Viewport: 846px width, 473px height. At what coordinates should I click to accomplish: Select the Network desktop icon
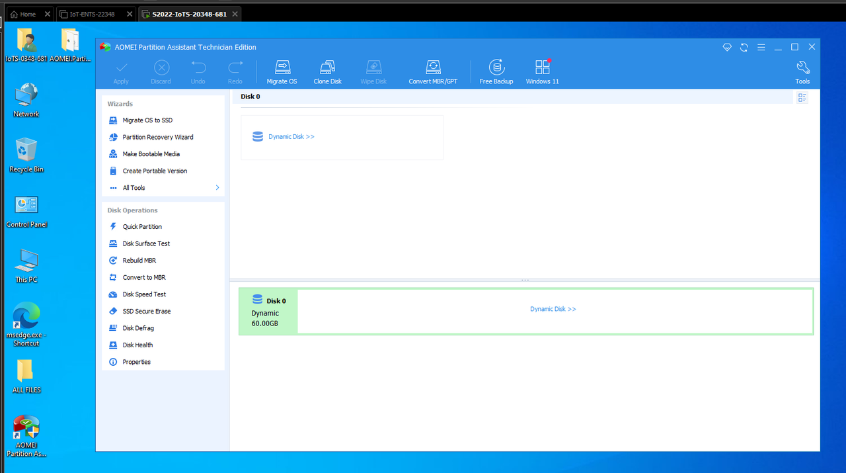pos(26,101)
